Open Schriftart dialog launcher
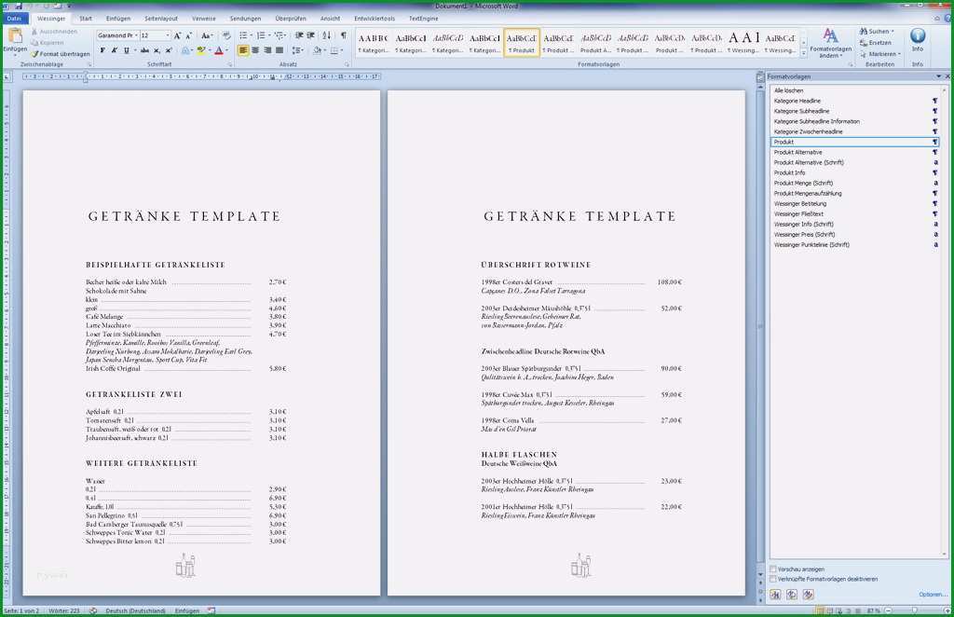This screenshot has width=954, height=617. [x=230, y=64]
